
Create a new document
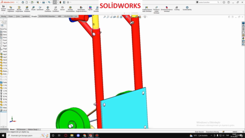(27, 2)
